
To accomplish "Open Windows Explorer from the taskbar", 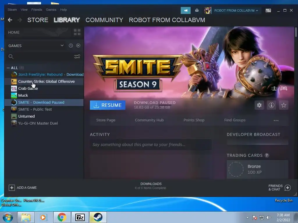I will 26,217.
